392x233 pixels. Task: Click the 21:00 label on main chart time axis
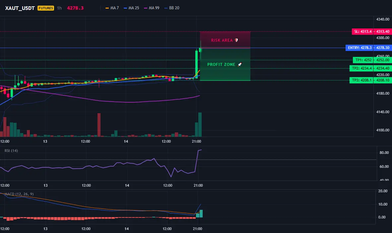[197, 141]
